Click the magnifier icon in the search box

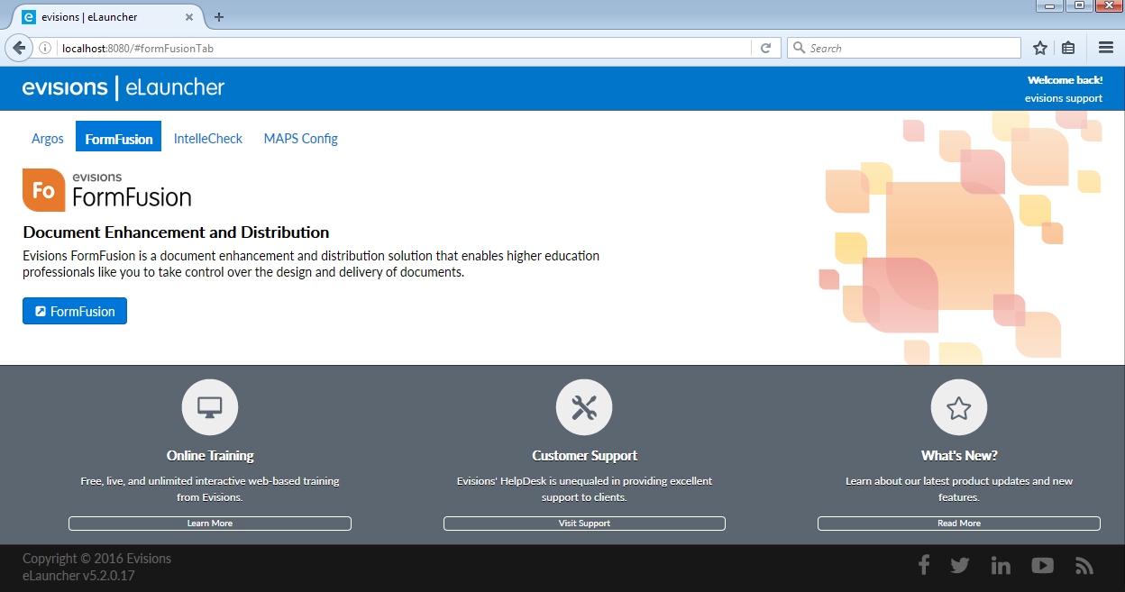click(799, 48)
